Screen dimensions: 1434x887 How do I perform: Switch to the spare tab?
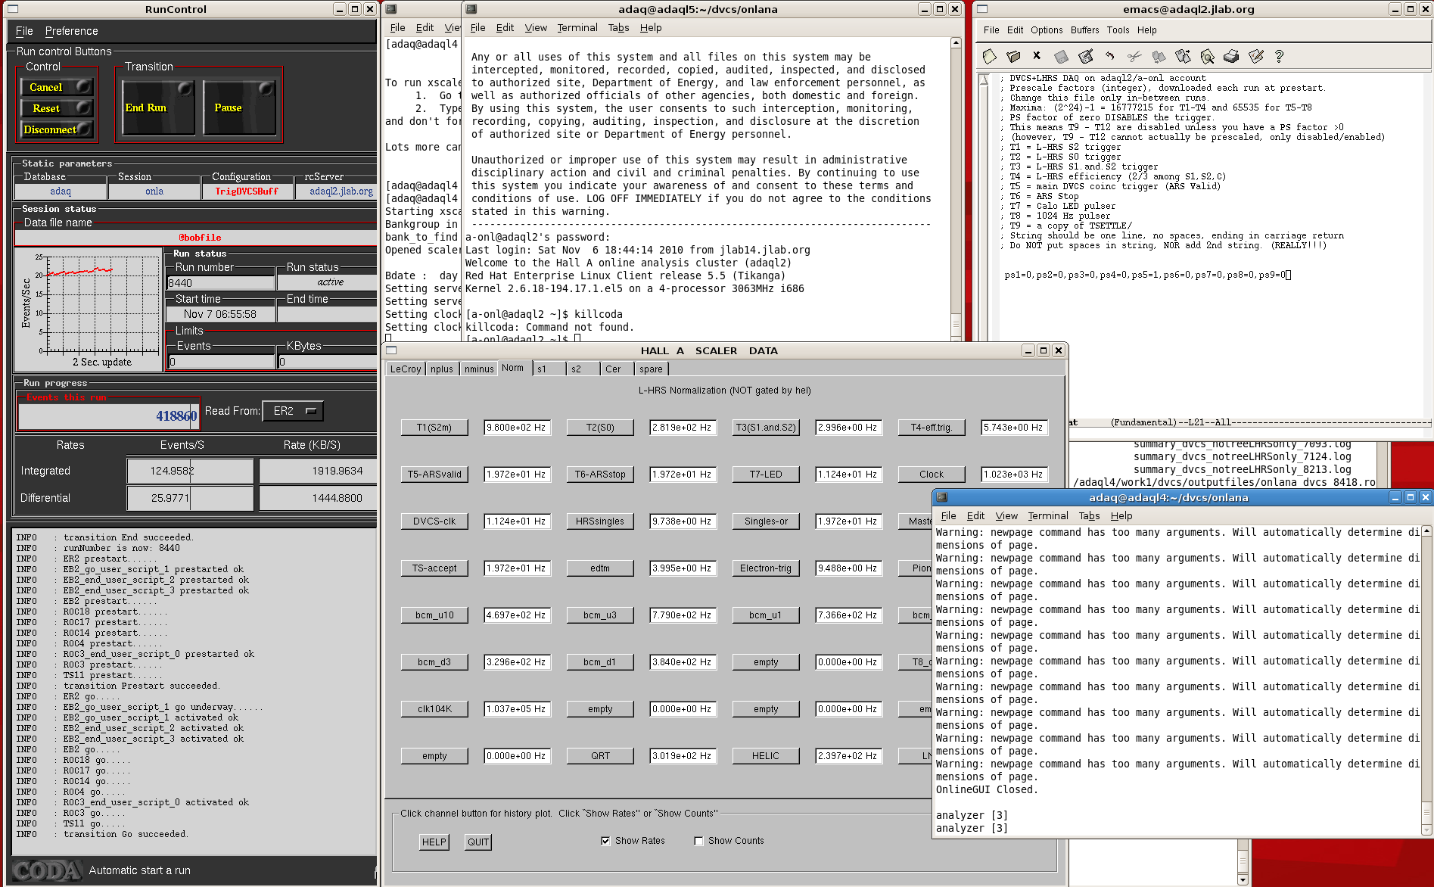651,369
